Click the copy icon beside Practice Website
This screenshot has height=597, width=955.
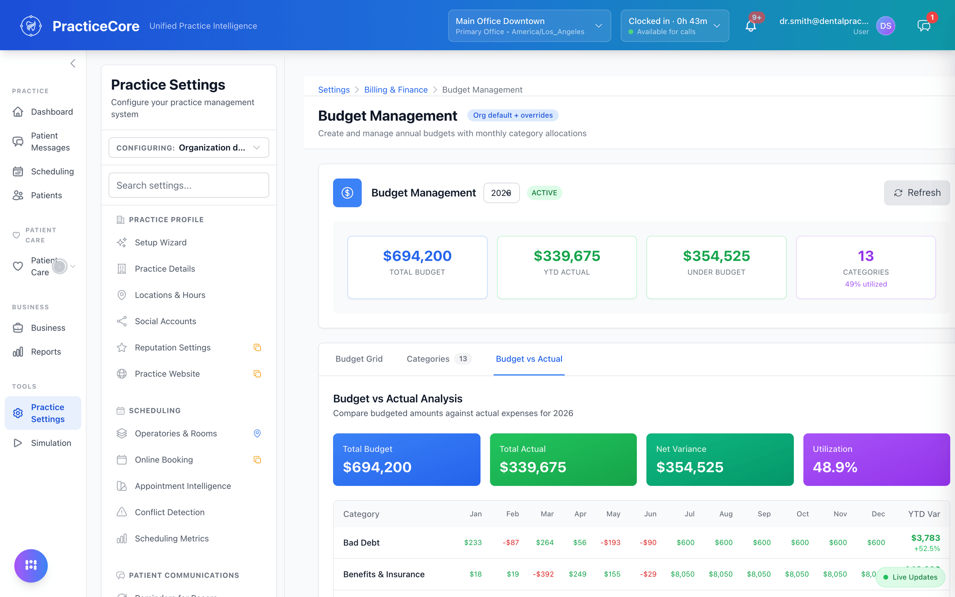tap(257, 374)
